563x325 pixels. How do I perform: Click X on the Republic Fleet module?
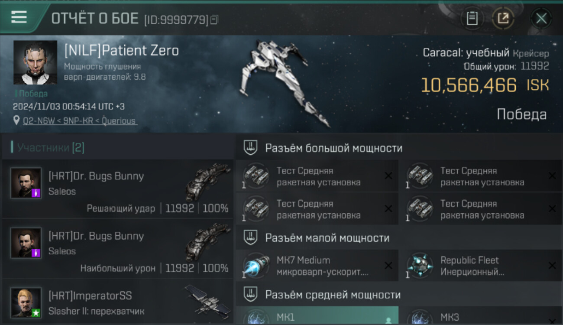pos(552,266)
